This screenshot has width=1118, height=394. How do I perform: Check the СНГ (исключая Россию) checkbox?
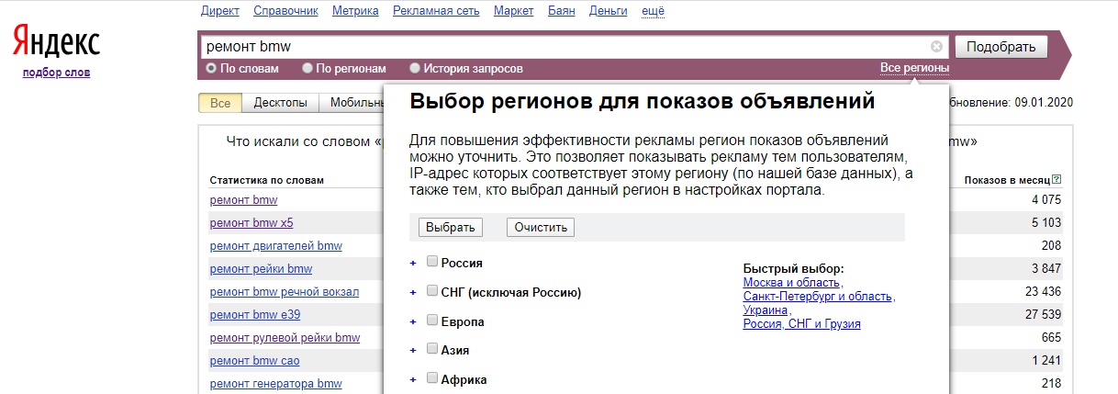click(x=432, y=291)
